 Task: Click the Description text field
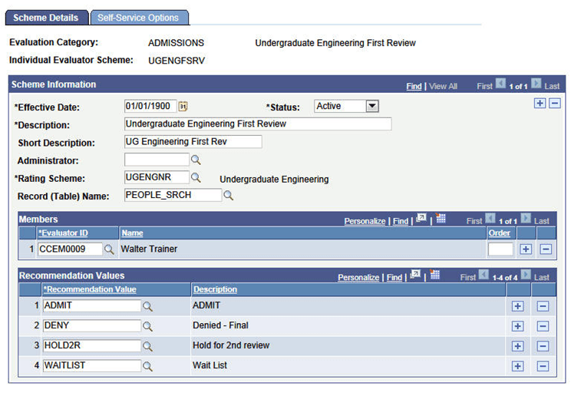[x=258, y=124]
